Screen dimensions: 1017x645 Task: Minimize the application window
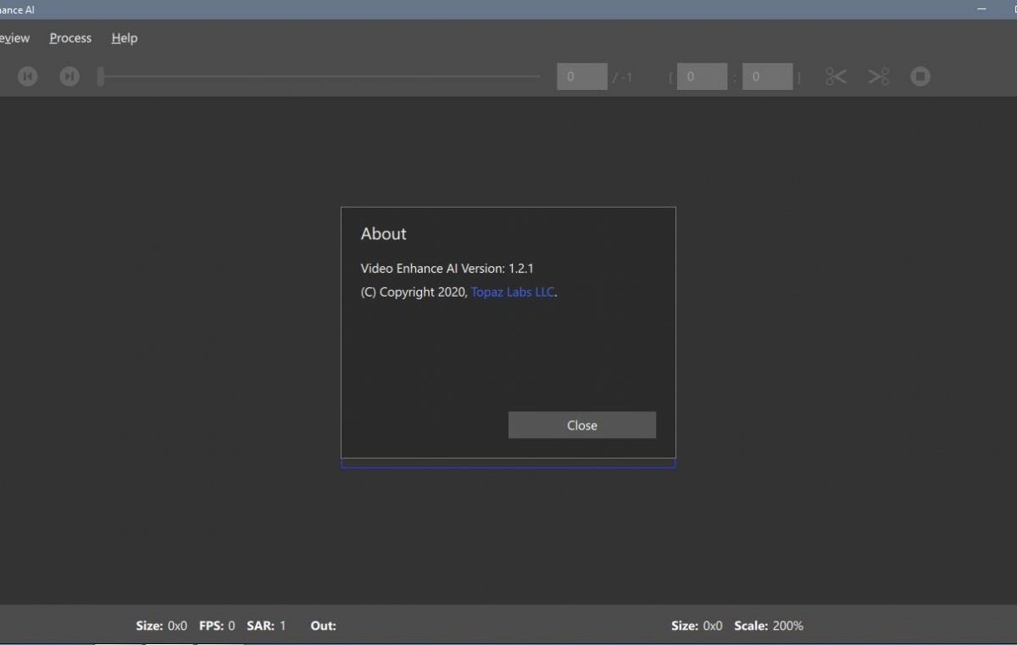[x=981, y=9]
